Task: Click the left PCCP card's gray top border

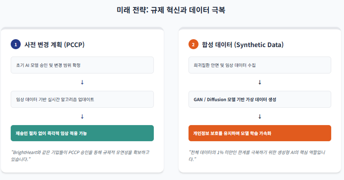Action: click(x=82, y=28)
